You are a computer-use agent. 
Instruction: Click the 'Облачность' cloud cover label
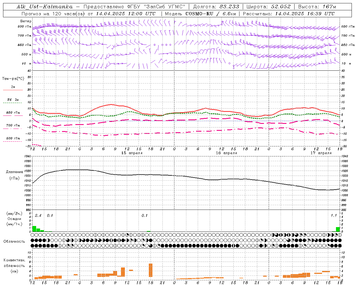click(14, 242)
